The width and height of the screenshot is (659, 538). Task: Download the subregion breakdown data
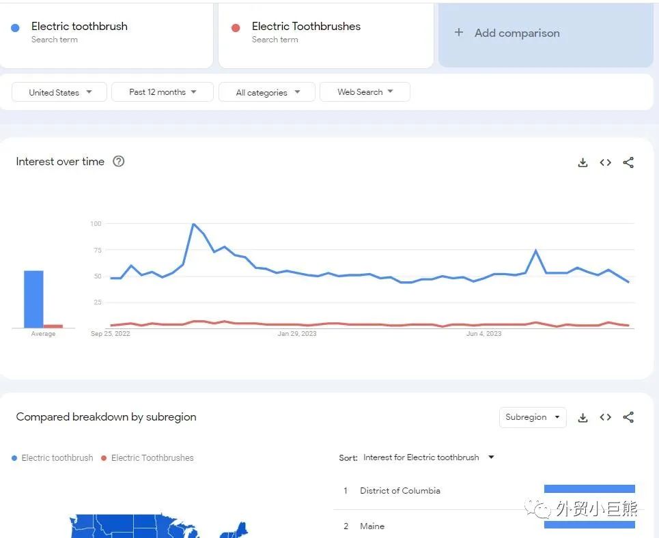click(583, 417)
